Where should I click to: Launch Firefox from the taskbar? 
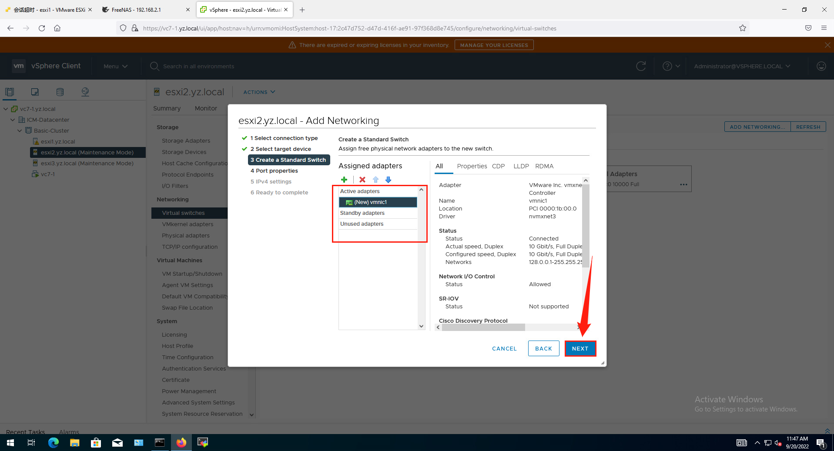point(181,442)
